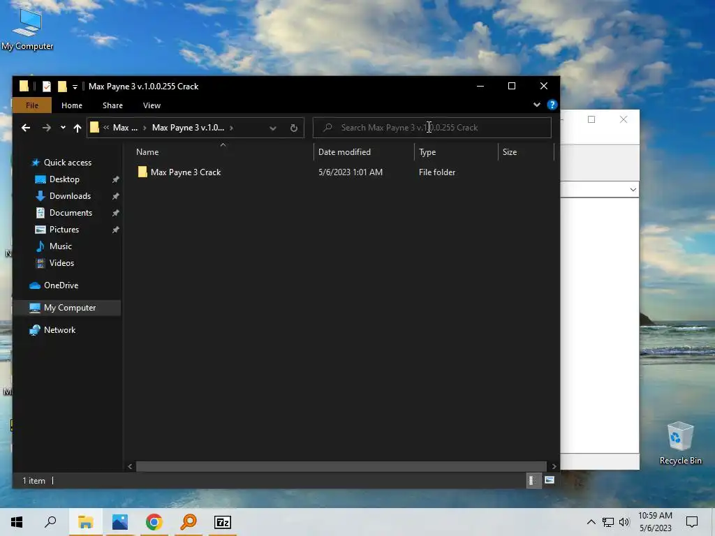Open My Computer desktop icon
Screen dimensions: 715x536
pos(27,29)
